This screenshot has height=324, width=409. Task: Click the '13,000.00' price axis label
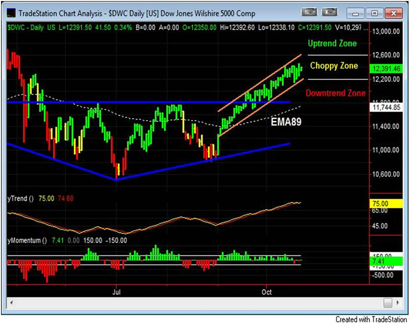[386, 32]
